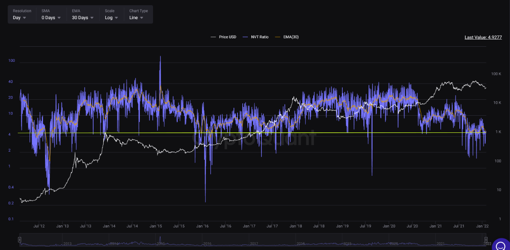510x250 pixels.
Task: Select 2021 in the bottom navigator
Action: (x=440, y=244)
